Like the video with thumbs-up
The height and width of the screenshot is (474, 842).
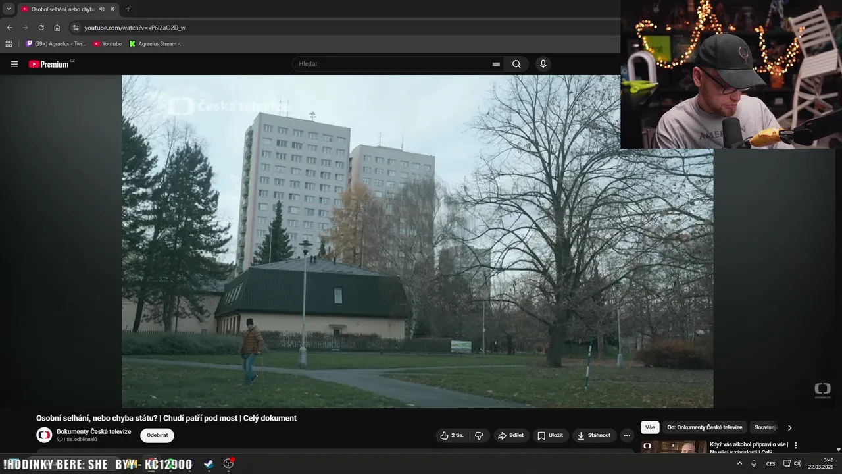coord(453,435)
